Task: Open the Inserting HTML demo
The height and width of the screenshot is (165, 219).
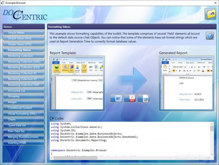Action: 23,143
